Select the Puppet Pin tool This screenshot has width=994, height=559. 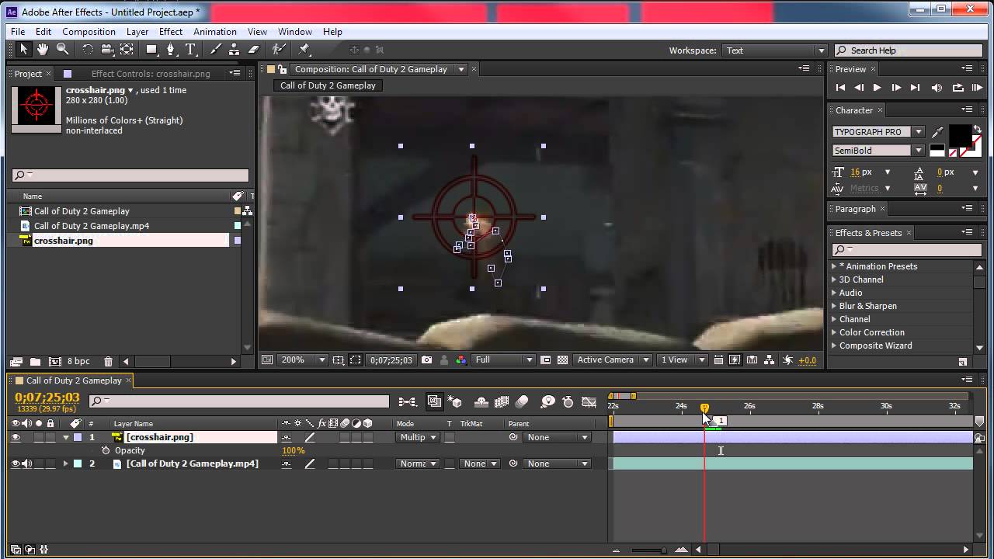[x=304, y=49]
